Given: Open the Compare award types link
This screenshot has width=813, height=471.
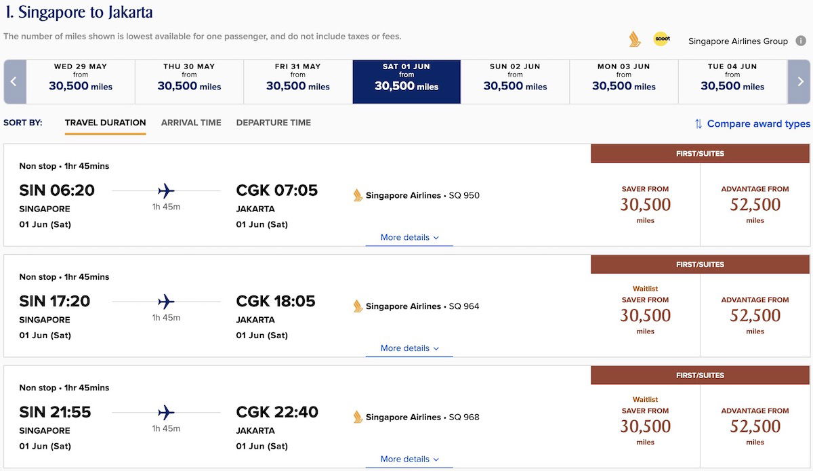Looking at the screenshot, I should (759, 123).
